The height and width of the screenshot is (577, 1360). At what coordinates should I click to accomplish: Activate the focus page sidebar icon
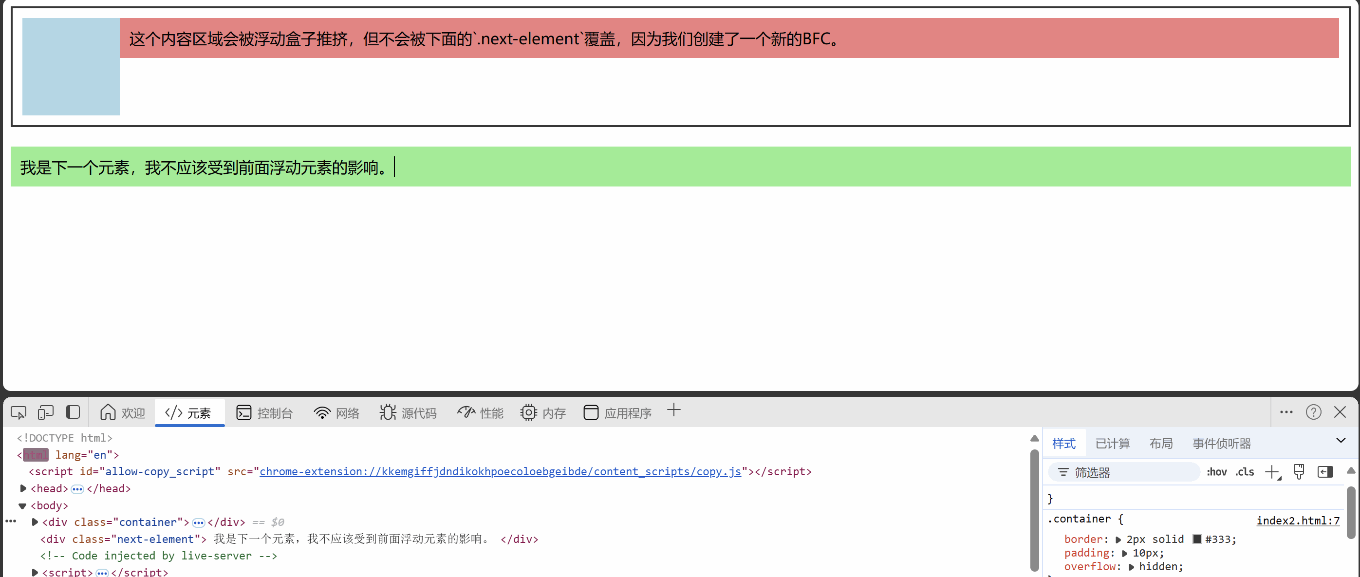click(74, 412)
